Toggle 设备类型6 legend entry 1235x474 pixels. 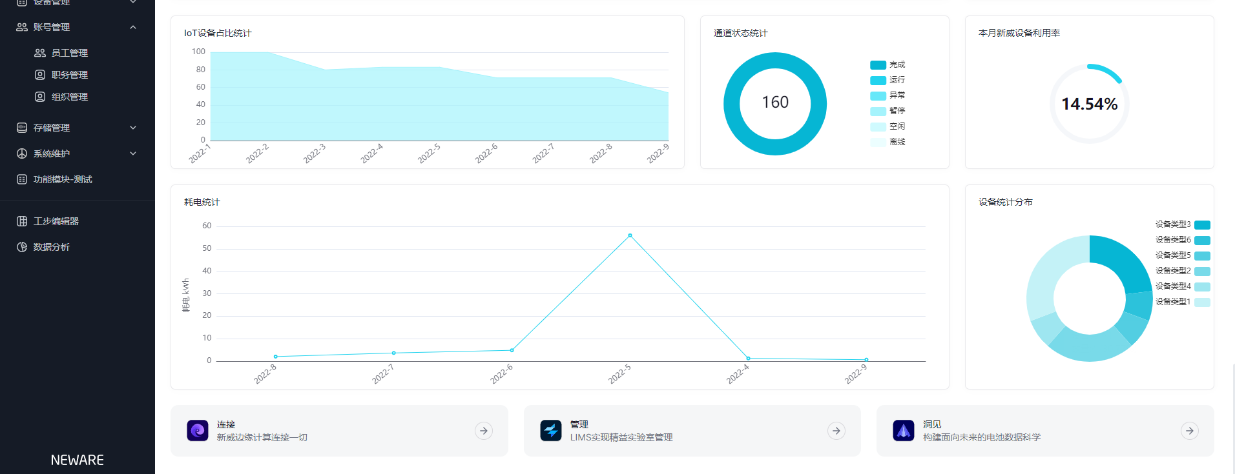[x=1183, y=240]
